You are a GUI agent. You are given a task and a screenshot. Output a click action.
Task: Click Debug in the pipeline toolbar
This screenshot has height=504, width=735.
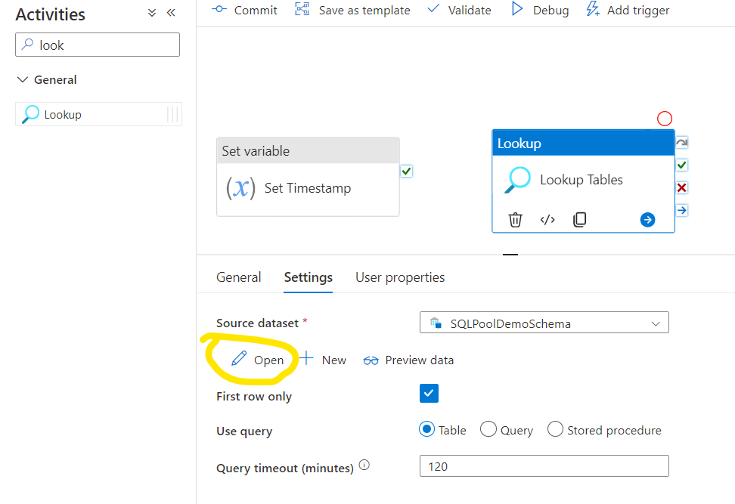(540, 10)
